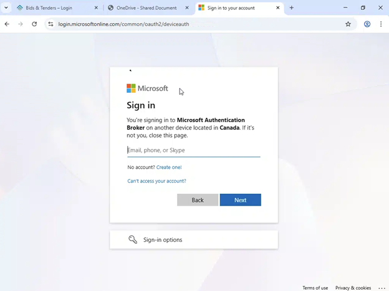Open a new browser tab

click(292, 7)
